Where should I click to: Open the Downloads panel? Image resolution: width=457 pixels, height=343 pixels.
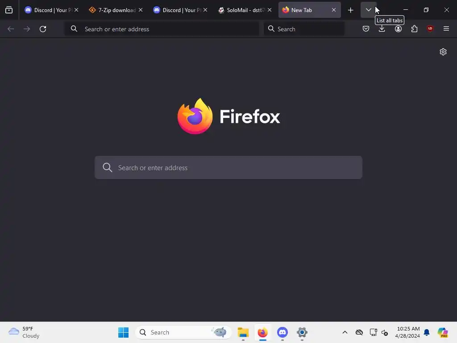click(382, 29)
